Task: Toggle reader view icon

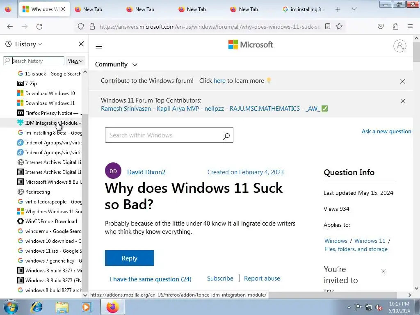Action: point(328,26)
